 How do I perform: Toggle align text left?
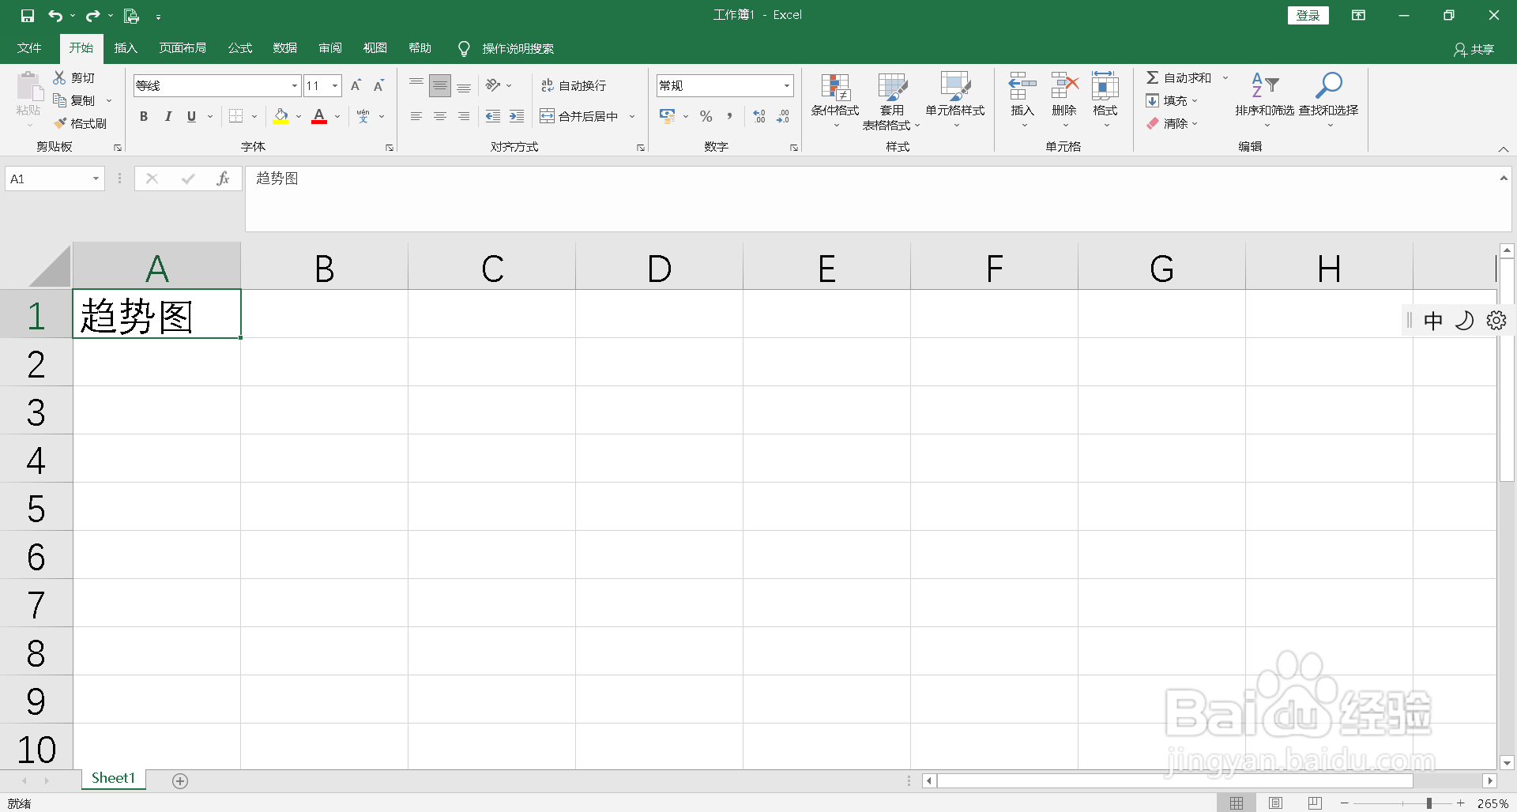click(416, 116)
